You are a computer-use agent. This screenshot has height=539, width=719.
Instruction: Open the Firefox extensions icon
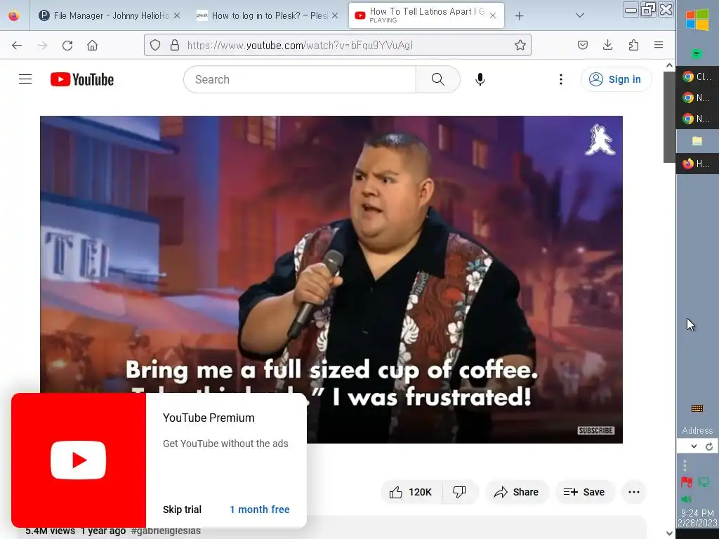[633, 45]
